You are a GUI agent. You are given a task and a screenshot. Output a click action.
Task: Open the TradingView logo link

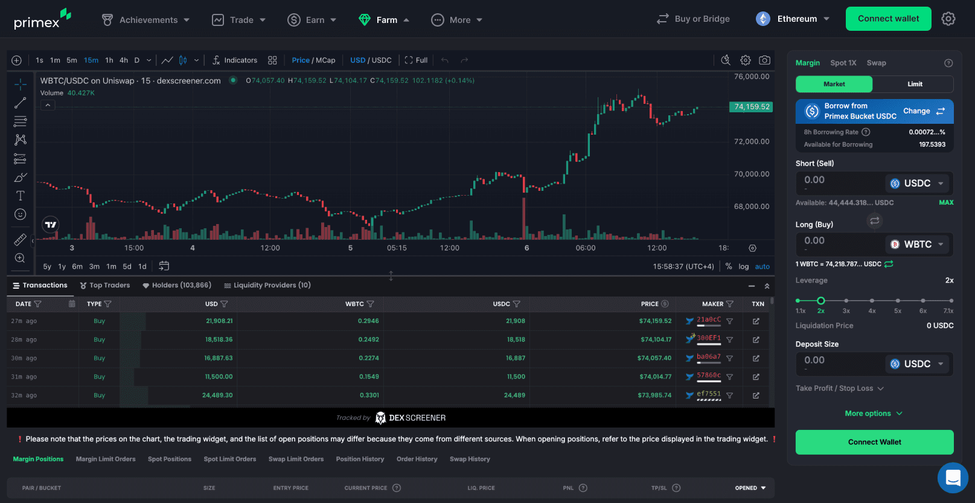click(51, 225)
